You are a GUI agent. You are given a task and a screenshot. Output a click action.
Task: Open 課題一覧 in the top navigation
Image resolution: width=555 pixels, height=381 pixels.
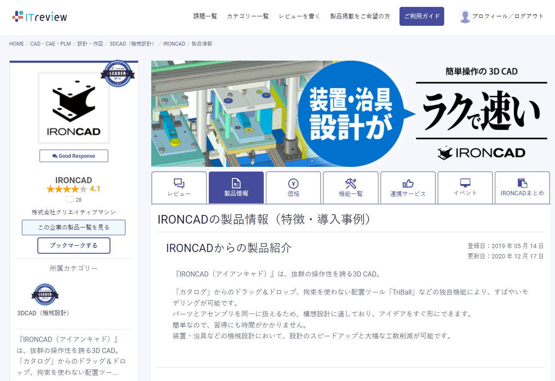pos(205,16)
